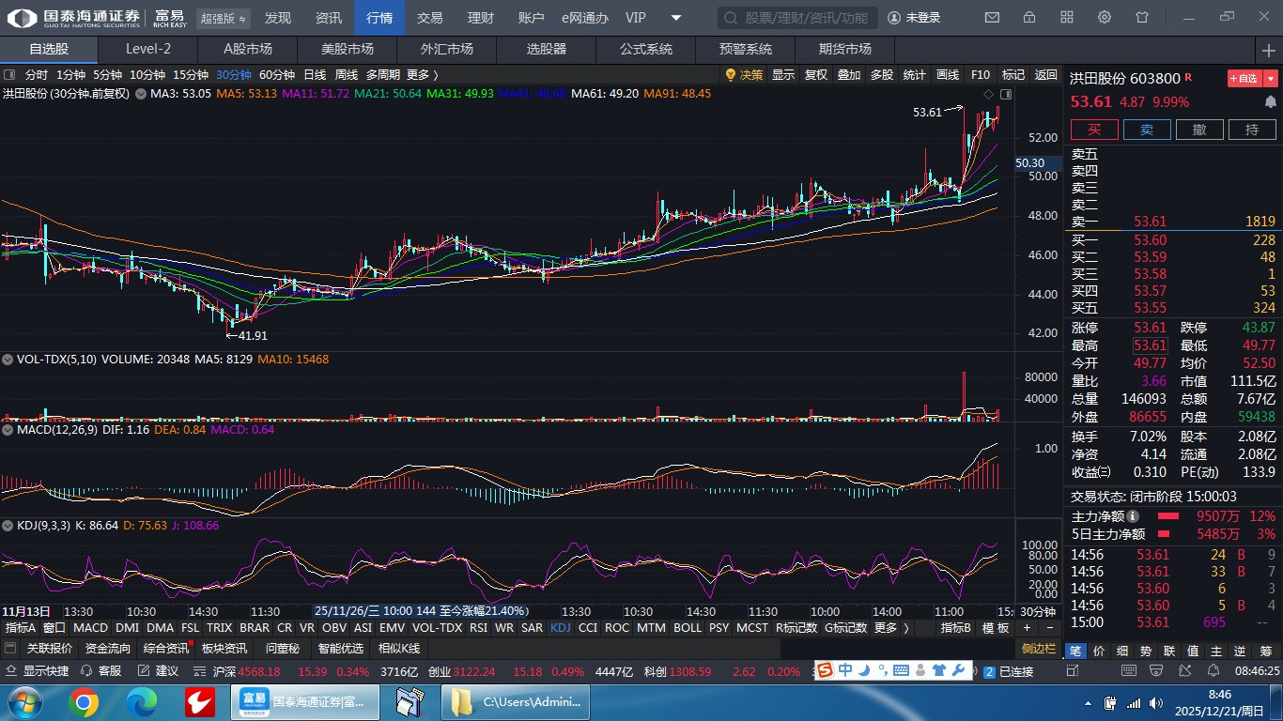The height and width of the screenshot is (721, 1283).
Task: Open Chrome from the Windows taskbar
Action: point(83,701)
